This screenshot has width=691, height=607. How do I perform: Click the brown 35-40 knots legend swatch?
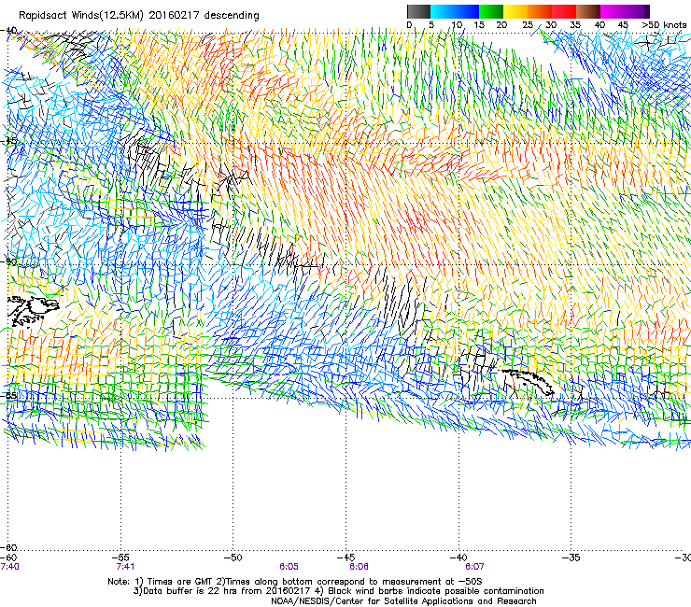(588, 11)
